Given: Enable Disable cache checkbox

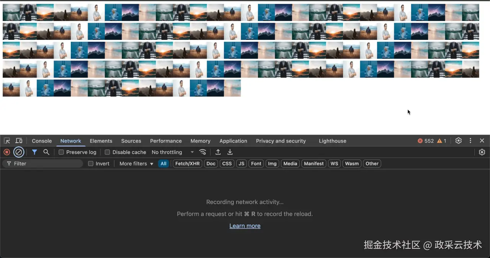Looking at the screenshot, I should click(x=108, y=152).
